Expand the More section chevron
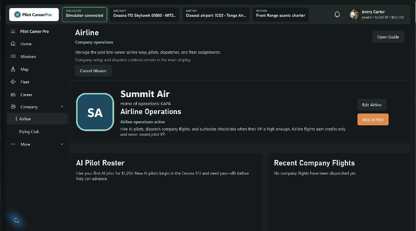 62,144
